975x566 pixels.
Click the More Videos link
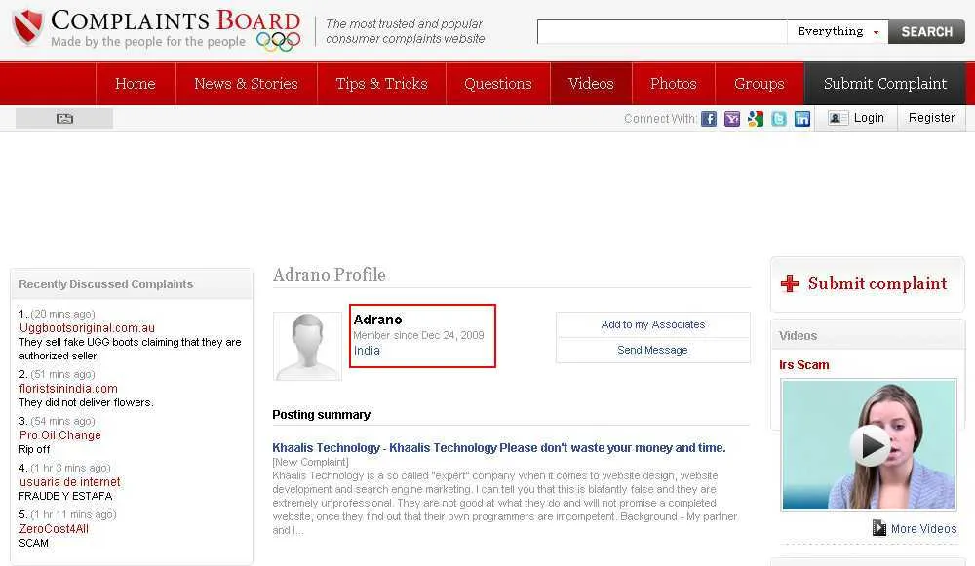pyautogui.click(x=923, y=529)
